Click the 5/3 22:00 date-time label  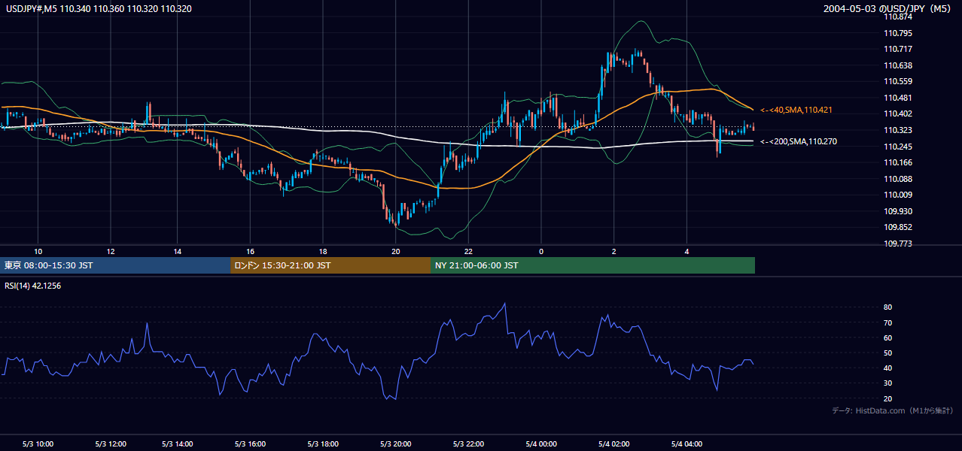468,443
